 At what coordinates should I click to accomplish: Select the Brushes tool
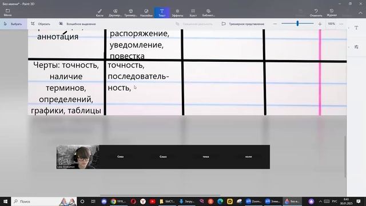100,13
